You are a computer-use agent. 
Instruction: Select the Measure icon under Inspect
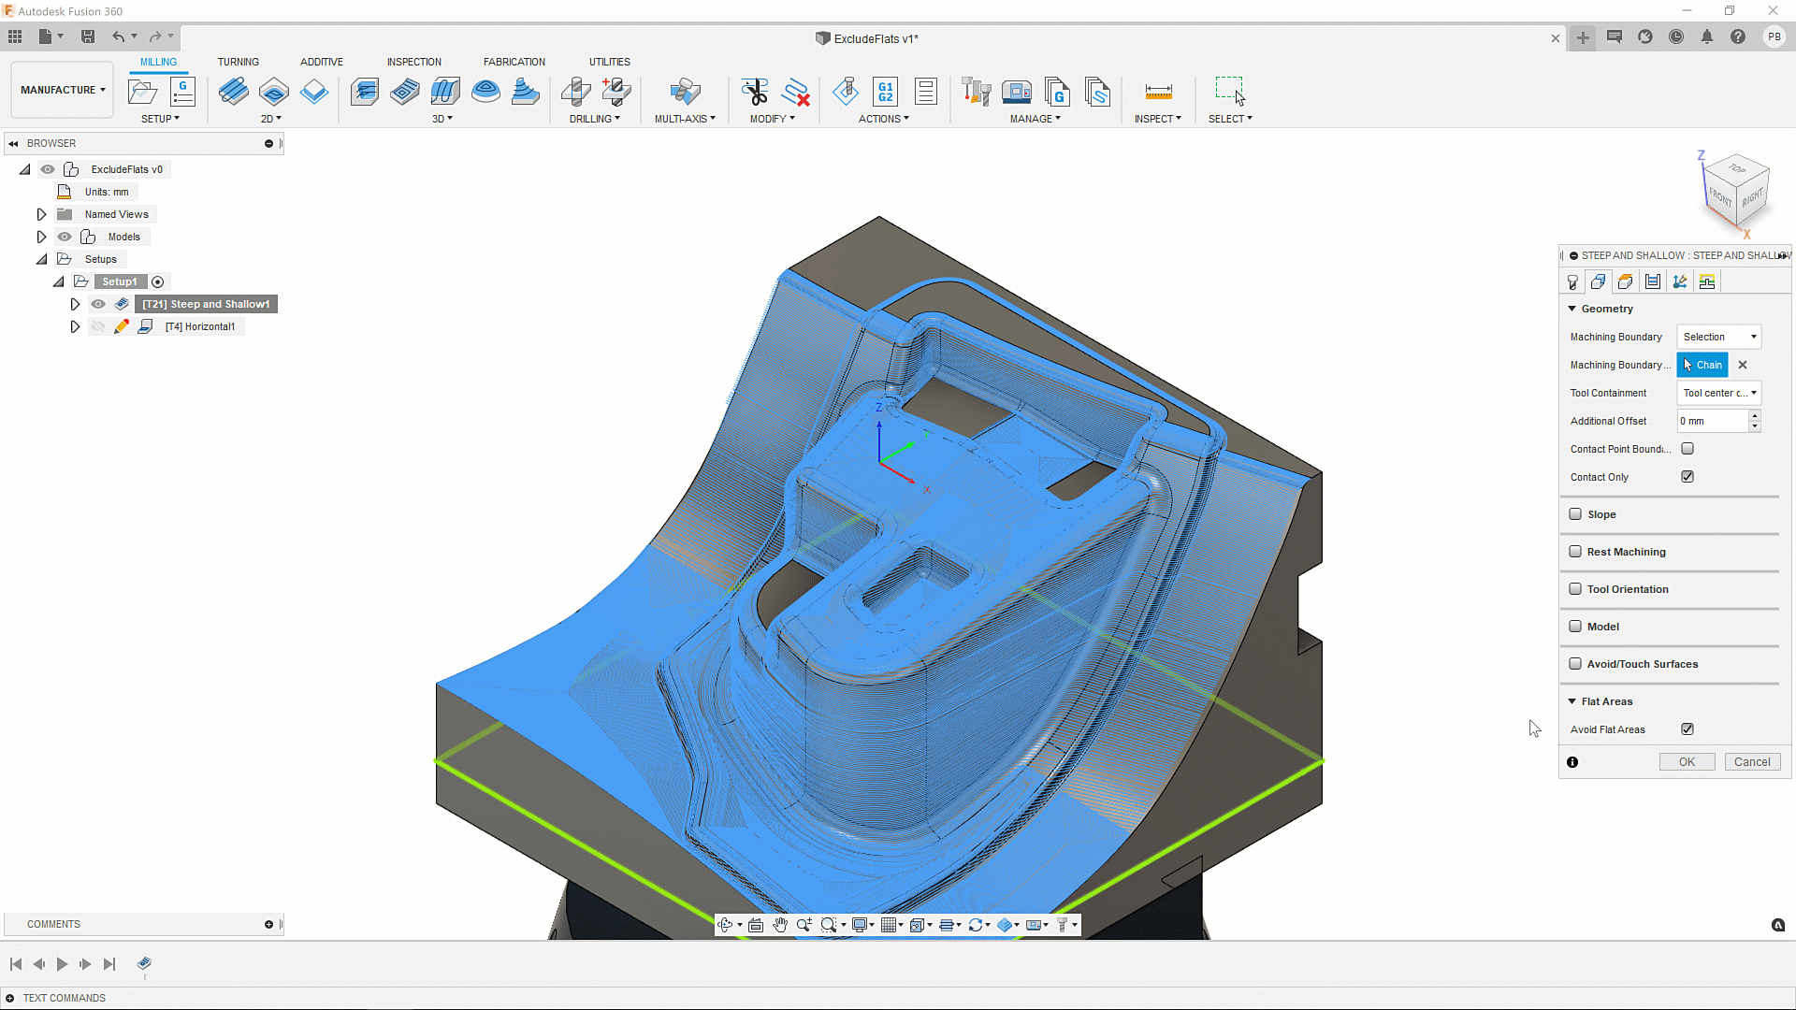(x=1158, y=92)
